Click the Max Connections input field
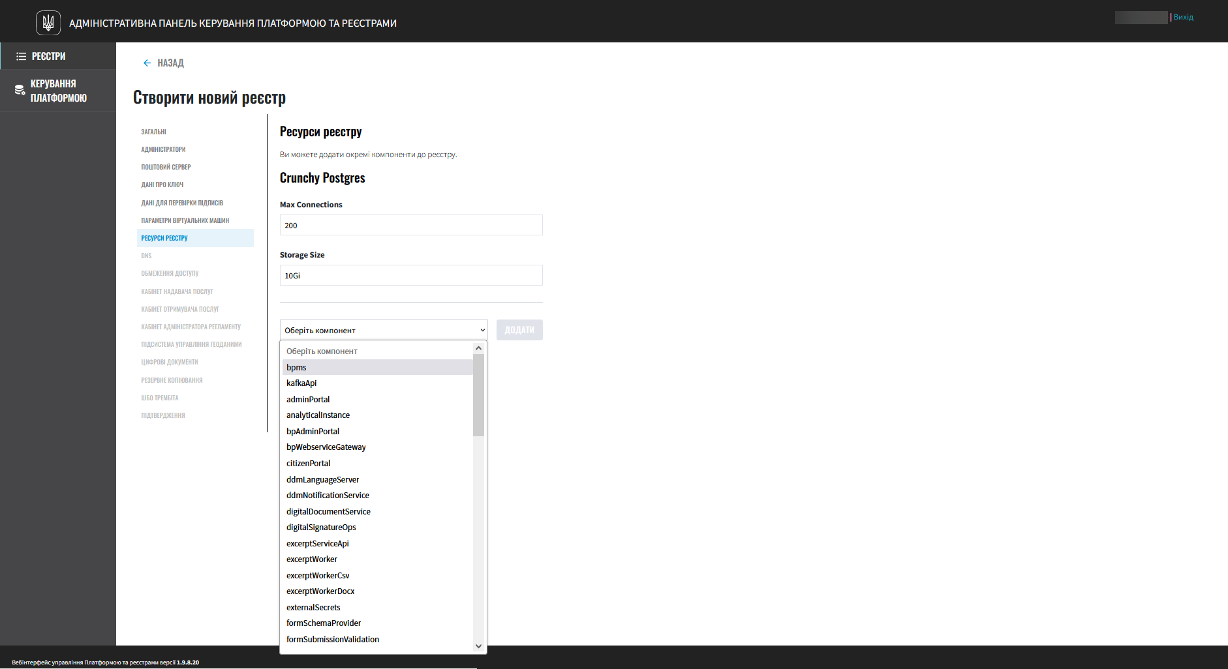1228x669 pixels. point(411,225)
